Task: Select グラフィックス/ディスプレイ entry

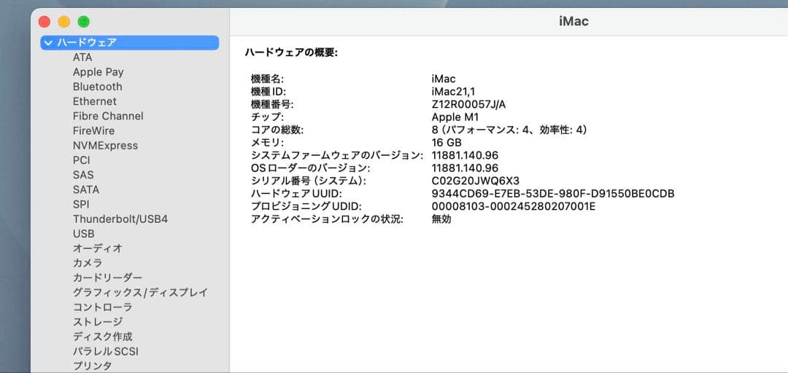Action: (140, 292)
